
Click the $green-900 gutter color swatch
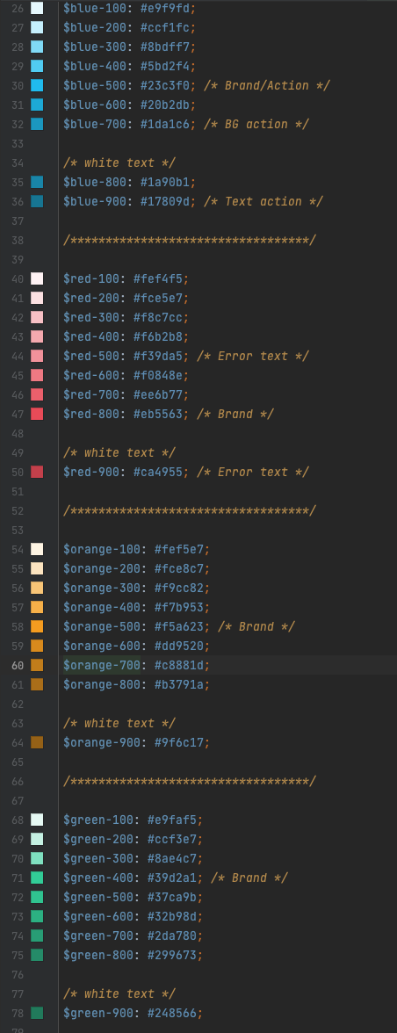[37, 1014]
